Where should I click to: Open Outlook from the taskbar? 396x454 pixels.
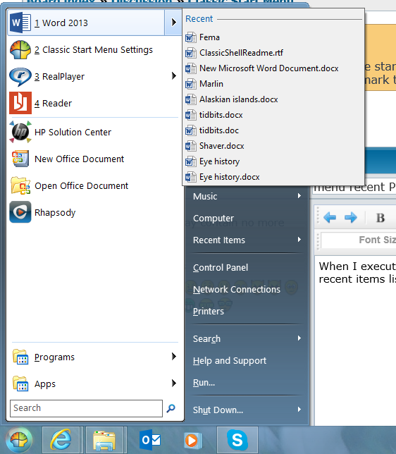[x=150, y=440]
